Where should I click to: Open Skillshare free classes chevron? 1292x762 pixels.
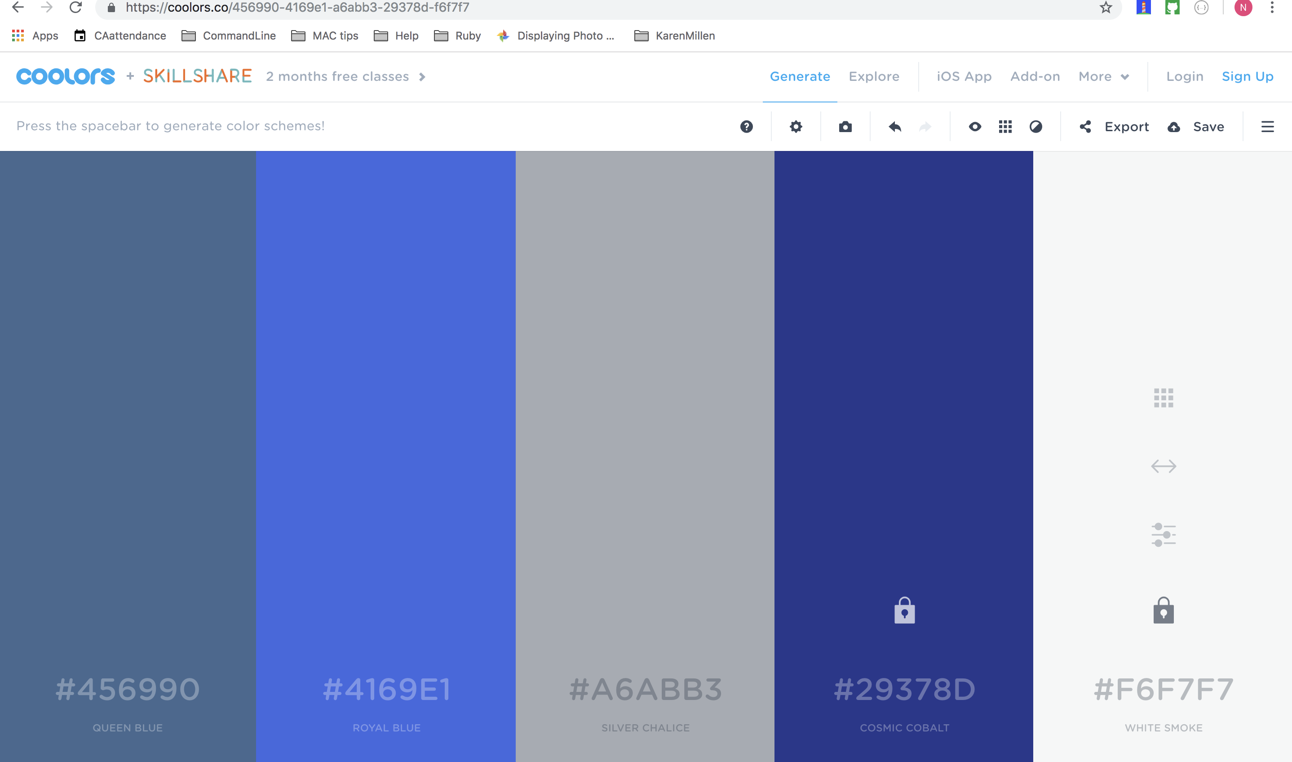tap(422, 76)
